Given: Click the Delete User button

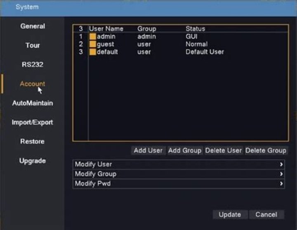Looking at the screenshot, I should point(223,151).
